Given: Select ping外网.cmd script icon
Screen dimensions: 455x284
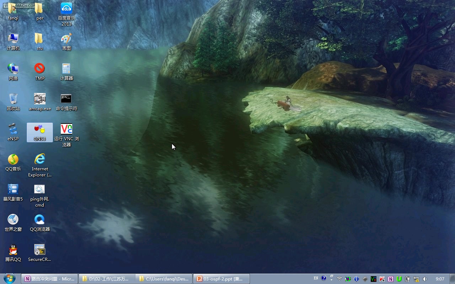Looking at the screenshot, I should click(39, 196).
